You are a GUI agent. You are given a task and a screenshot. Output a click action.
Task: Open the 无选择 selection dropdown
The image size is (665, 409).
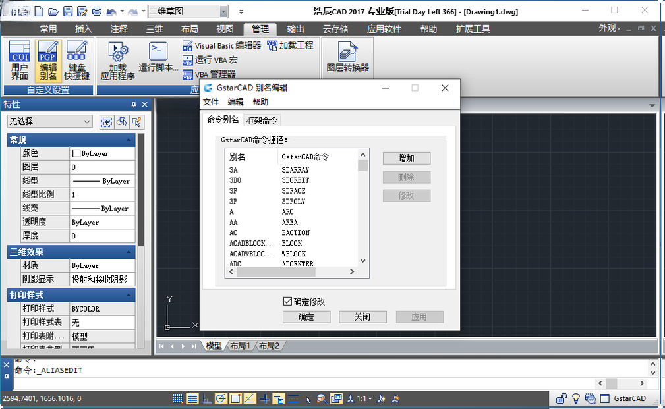49,122
